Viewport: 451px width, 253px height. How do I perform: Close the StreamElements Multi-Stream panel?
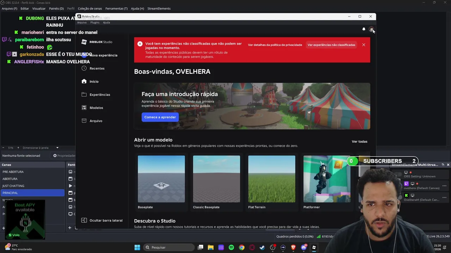coord(448,165)
